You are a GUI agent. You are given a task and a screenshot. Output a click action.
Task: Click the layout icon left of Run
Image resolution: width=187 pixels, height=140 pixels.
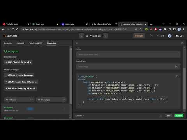tap(161, 116)
